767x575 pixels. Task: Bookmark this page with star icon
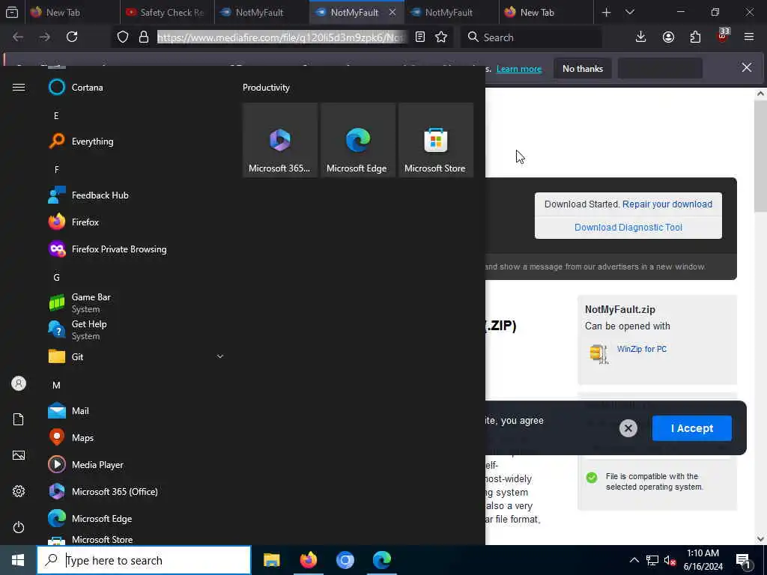441,37
